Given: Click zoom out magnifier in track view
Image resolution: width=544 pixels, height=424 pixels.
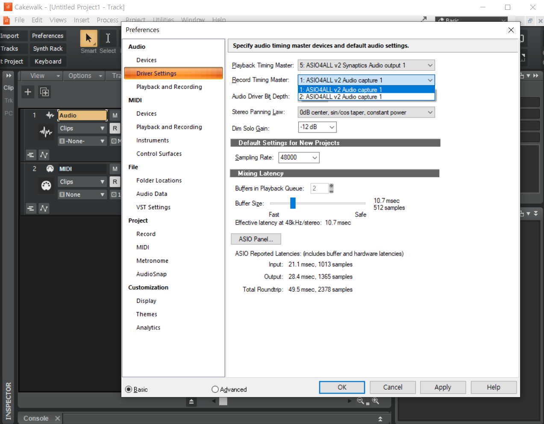Looking at the screenshot, I should [362, 401].
